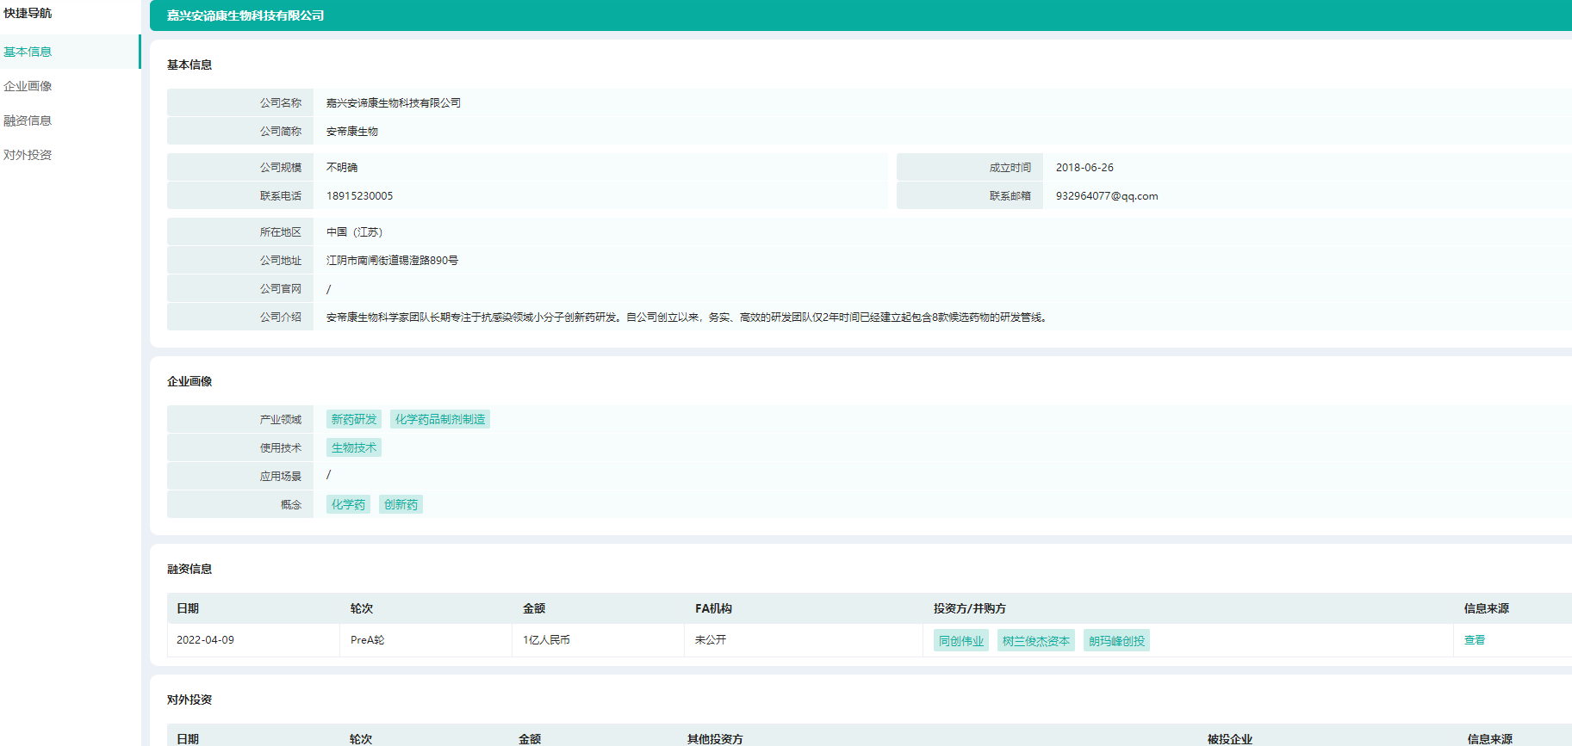Click the 公司官网 row label
The width and height of the screenshot is (1572, 746).
click(x=281, y=289)
